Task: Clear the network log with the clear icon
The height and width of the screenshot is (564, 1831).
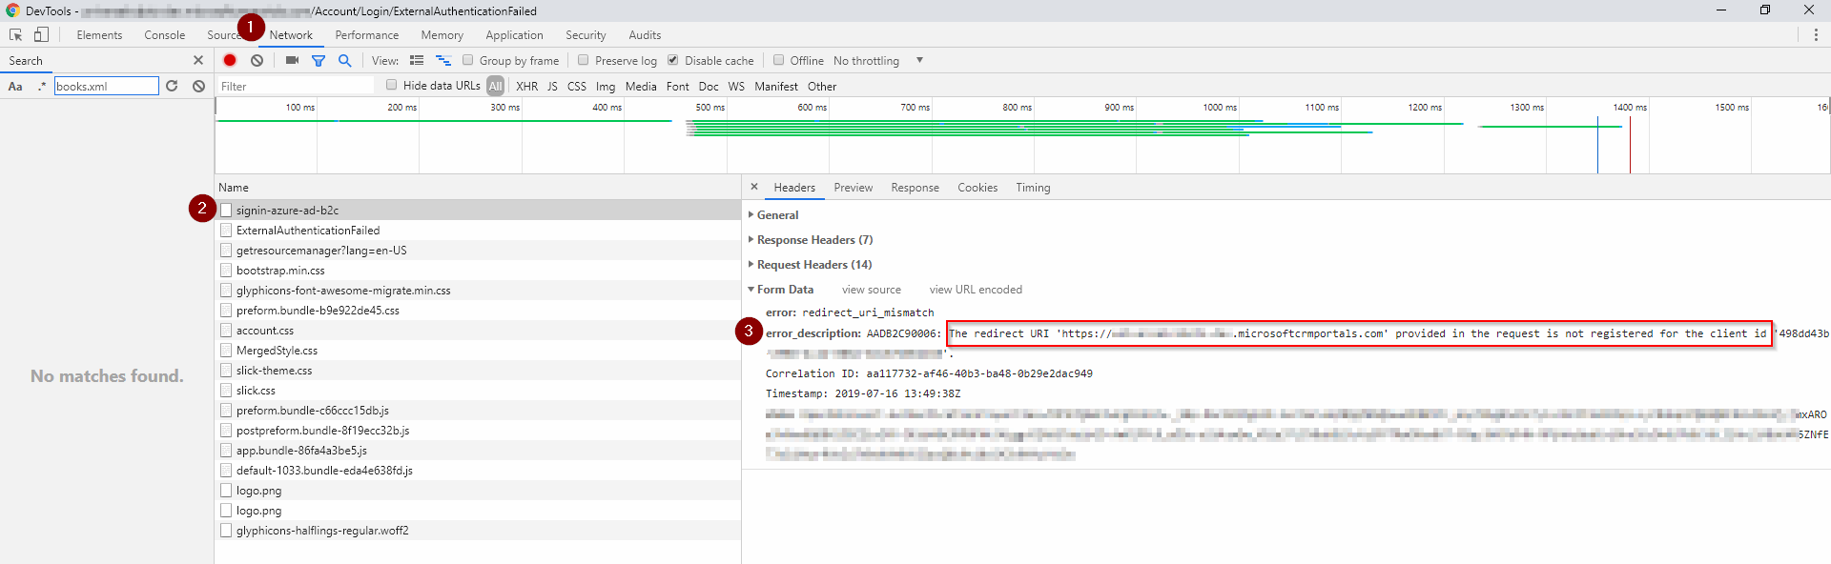Action: 257,60
